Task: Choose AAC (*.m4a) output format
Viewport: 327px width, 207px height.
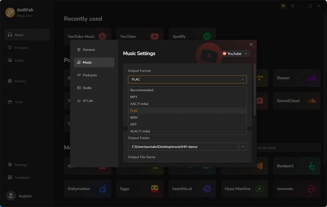Action: click(187, 104)
